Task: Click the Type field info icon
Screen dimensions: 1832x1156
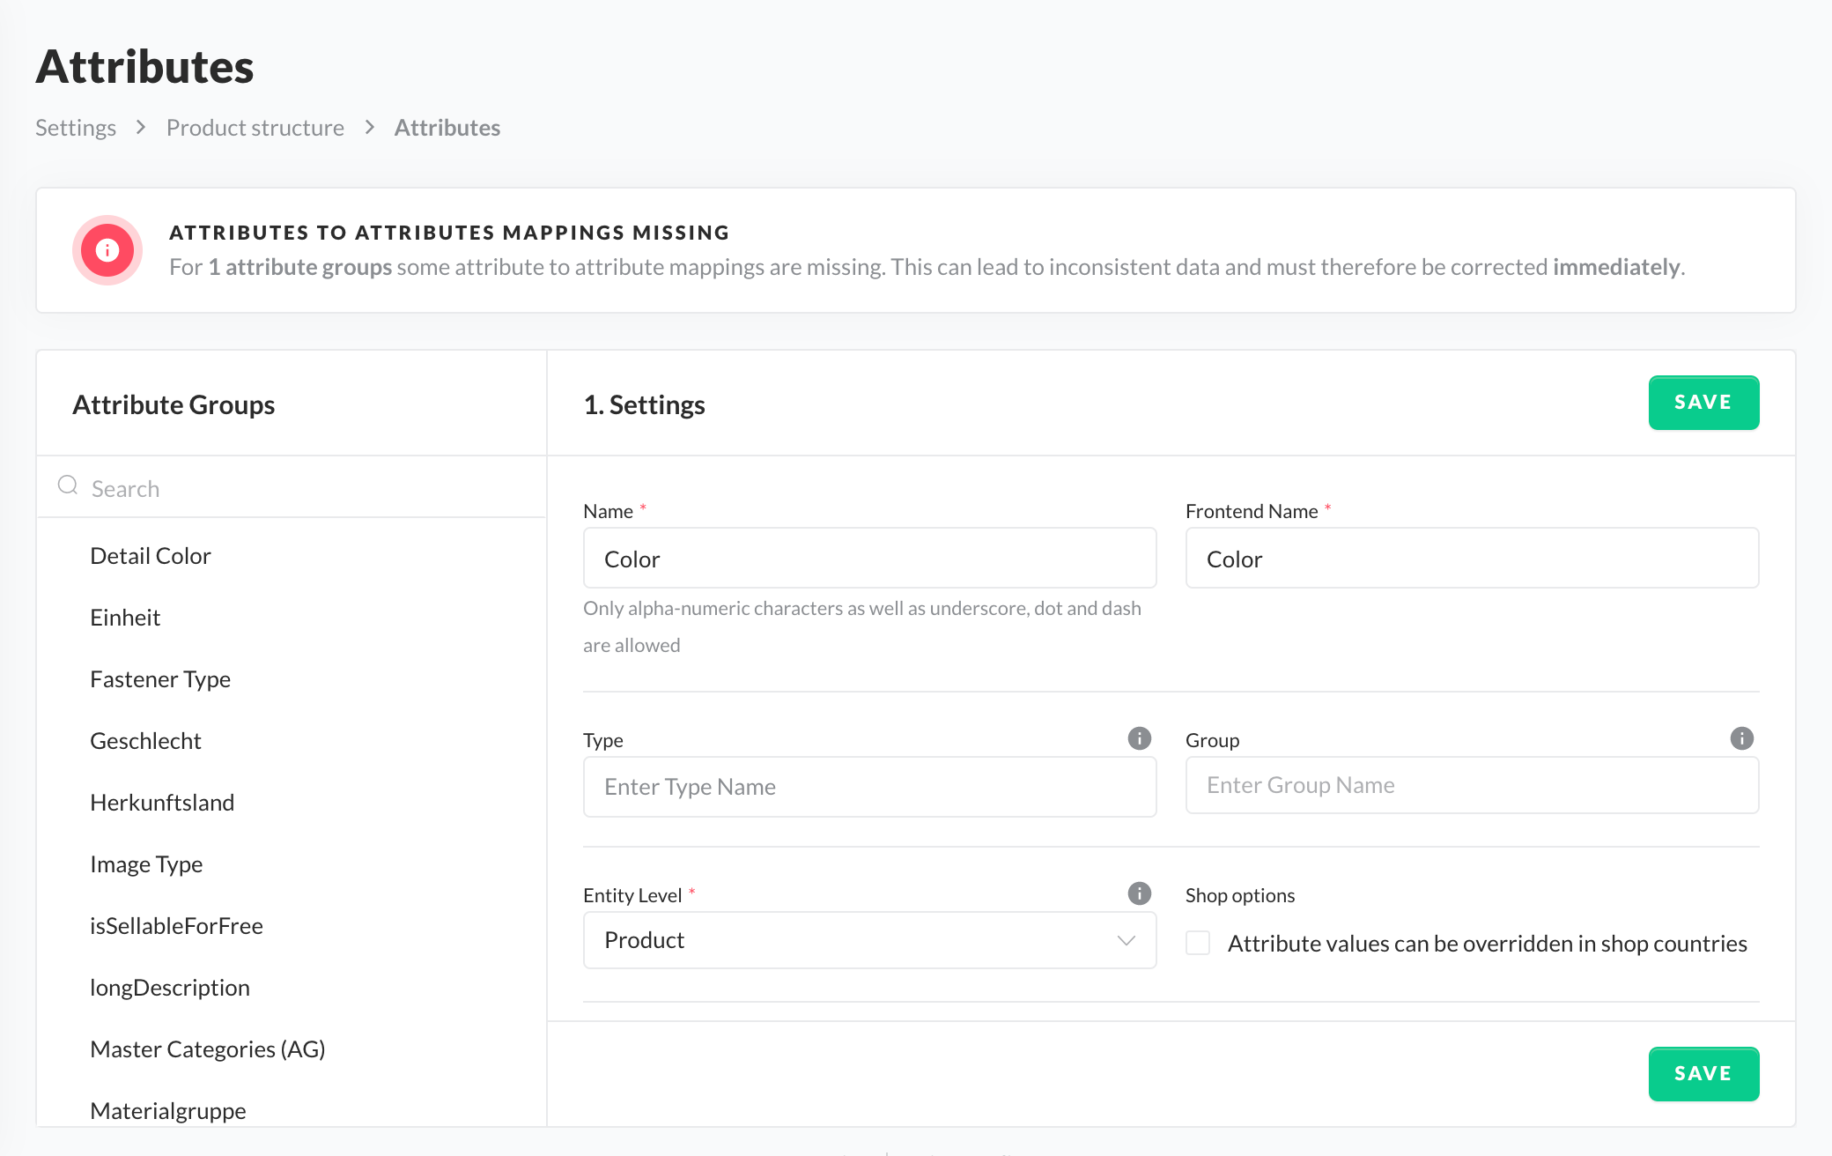Action: click(1139, 738)
